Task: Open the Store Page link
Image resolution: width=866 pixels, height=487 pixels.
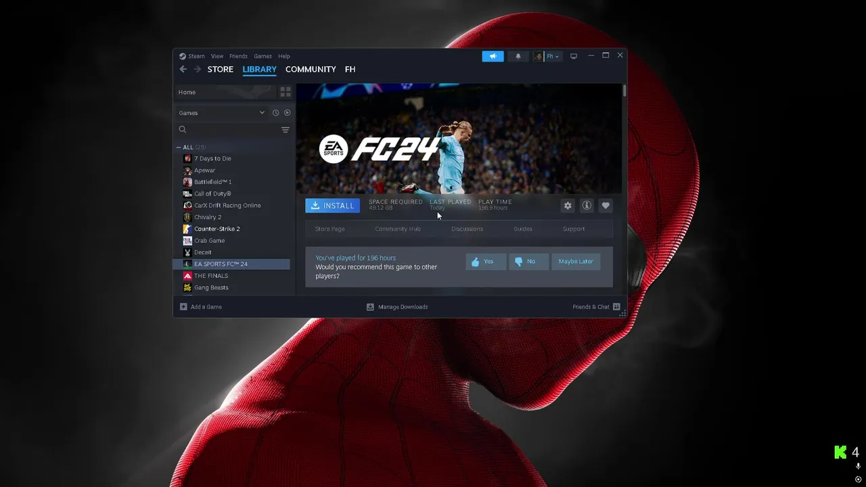Action: click(x=330, y=229)
